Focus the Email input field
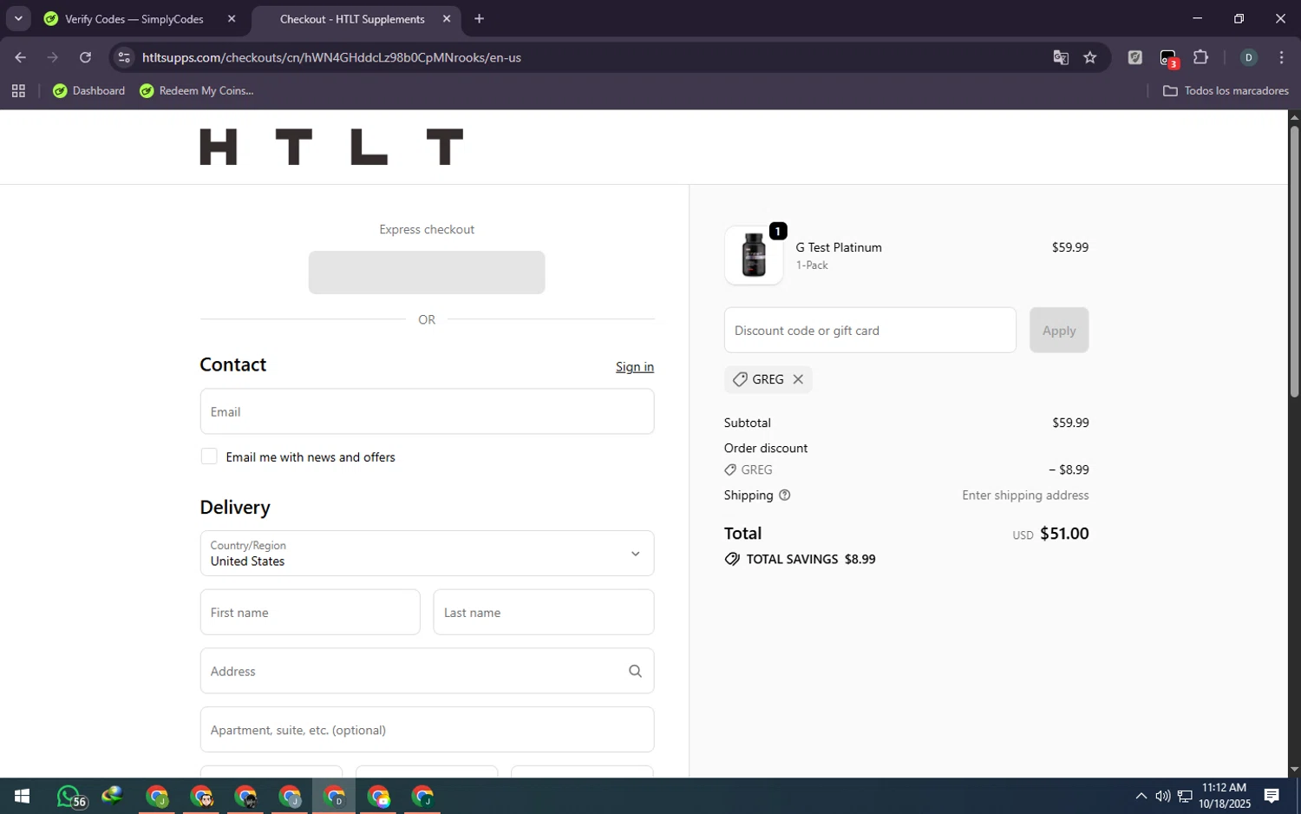 point(427,411)
